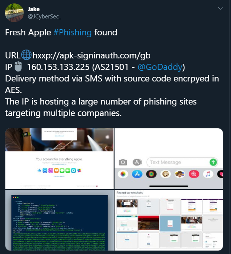Tap the Photos app icon in the app strip
This screenshot has height=254, width=231.
point(123,174)
